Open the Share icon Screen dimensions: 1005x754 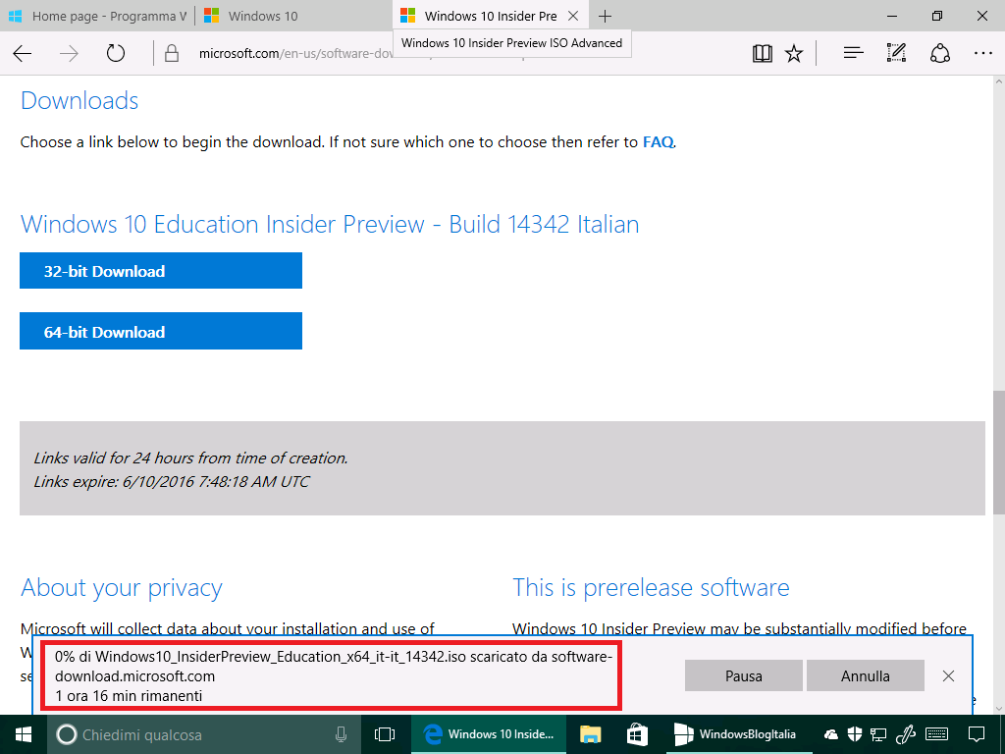coord(939,53)
